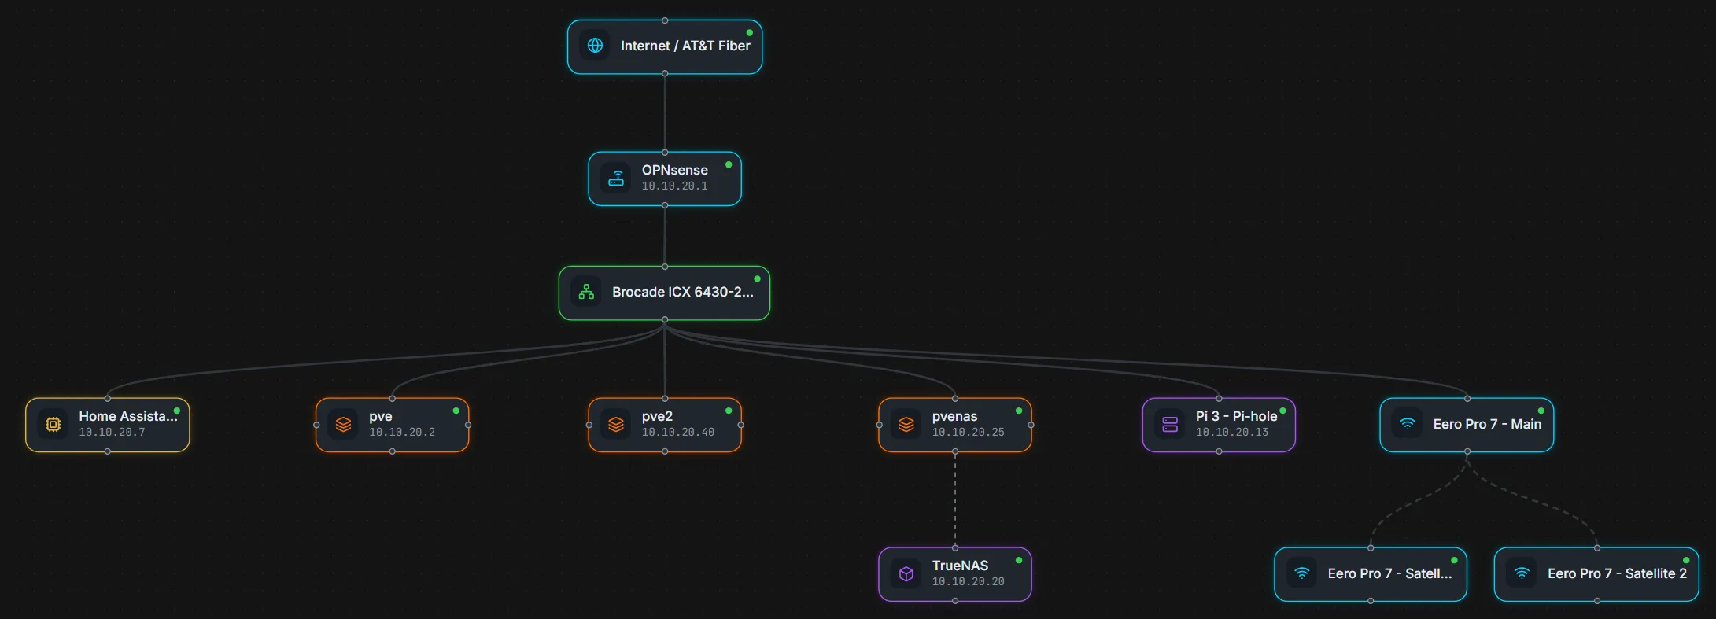Click the green status dot on TrueNAS node

click(x=1019, y=560)
